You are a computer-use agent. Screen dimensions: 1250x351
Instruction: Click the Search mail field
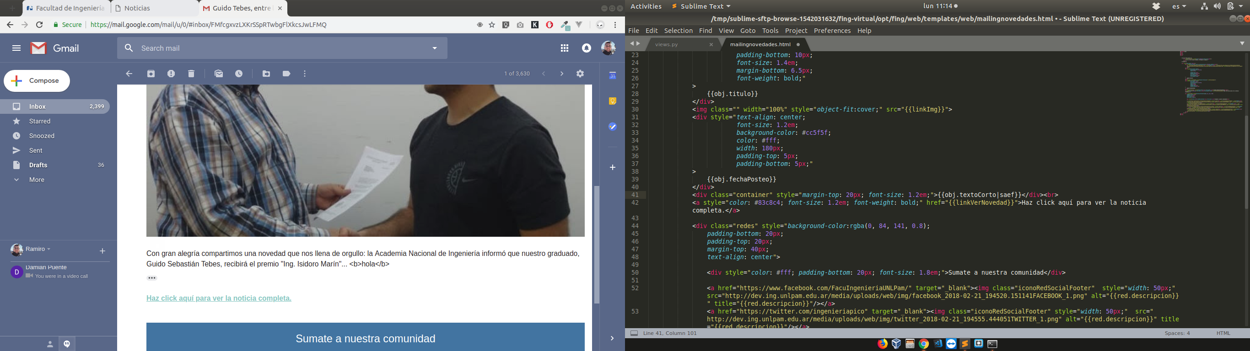[x=281, y=48]
